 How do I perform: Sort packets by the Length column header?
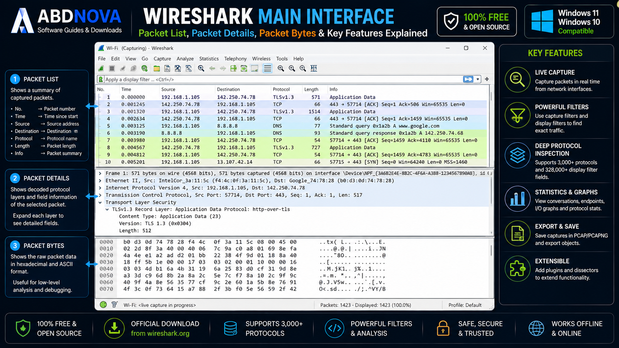[x=311, y=89]
